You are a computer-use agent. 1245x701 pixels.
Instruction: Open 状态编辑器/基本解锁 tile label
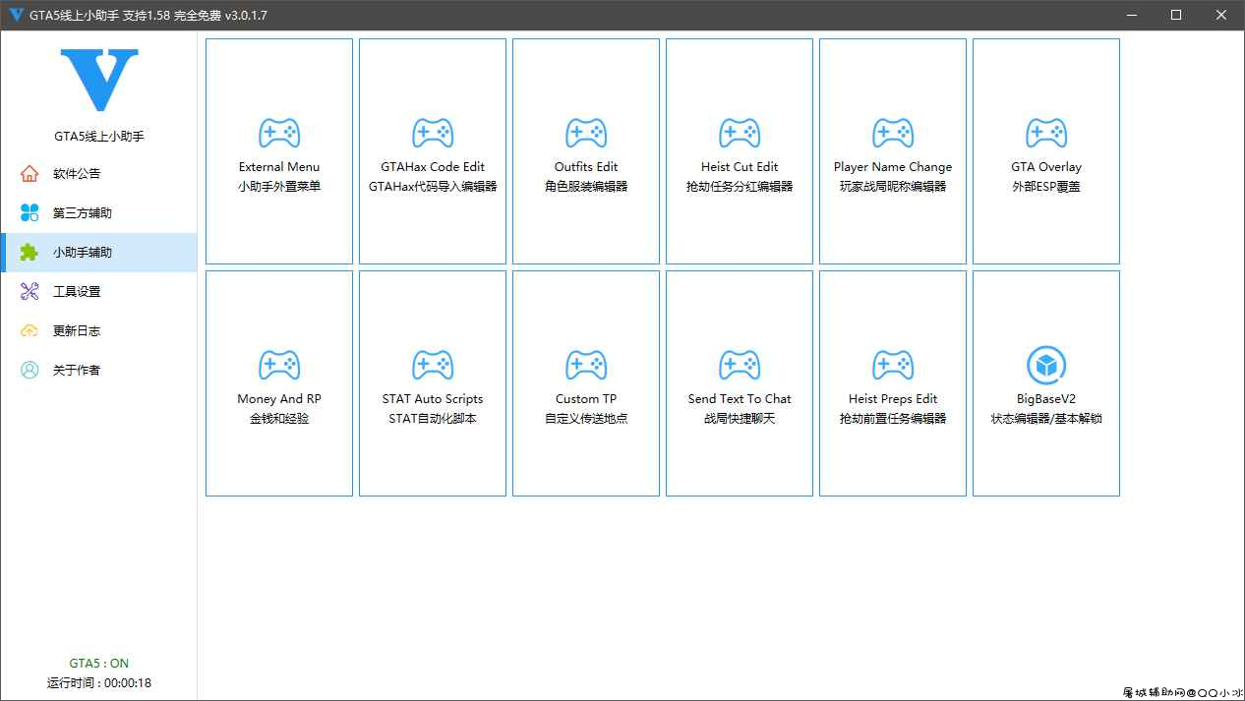pyautogui.click(x=1046, y=418)
